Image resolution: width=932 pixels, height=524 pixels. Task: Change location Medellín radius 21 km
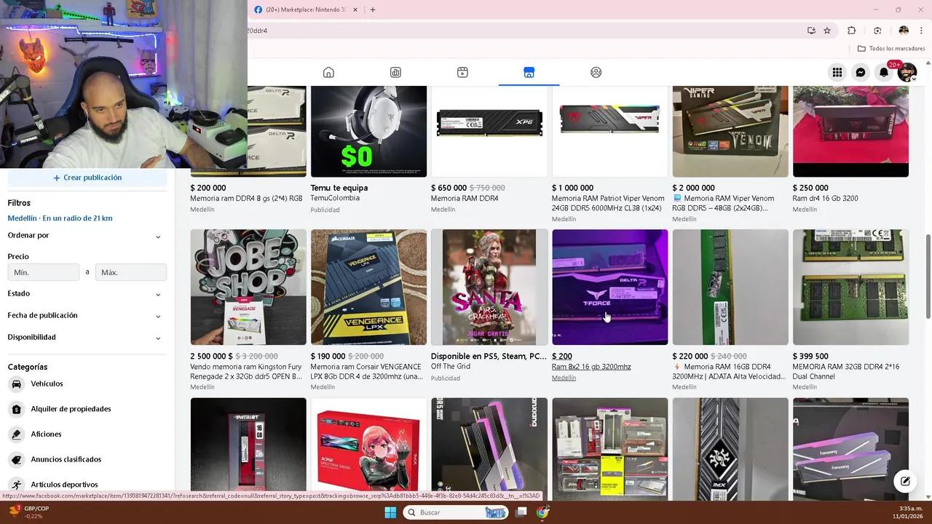tap(60, 218)
